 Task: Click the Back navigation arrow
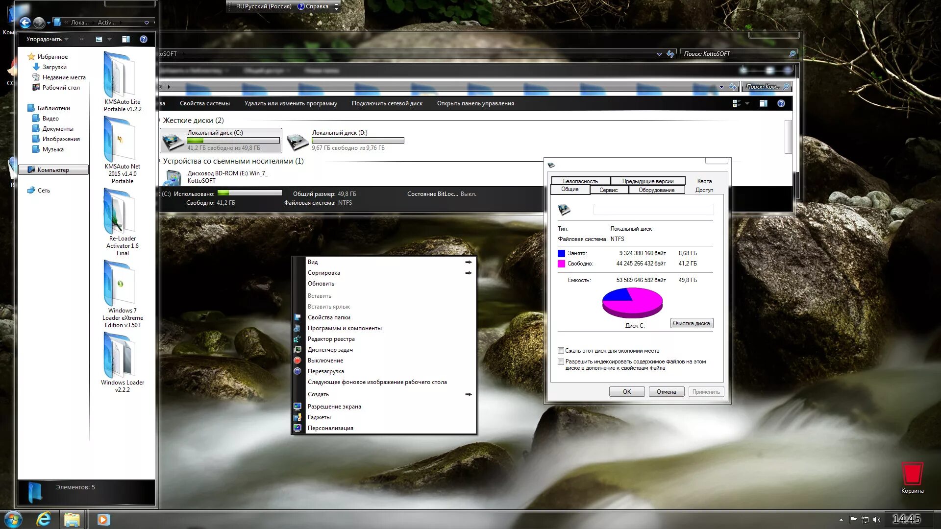click(x=25, y=23)
